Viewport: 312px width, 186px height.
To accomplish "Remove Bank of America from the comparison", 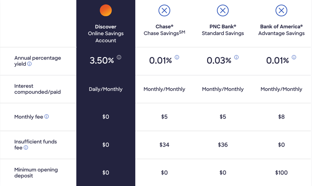I will 281,10.
